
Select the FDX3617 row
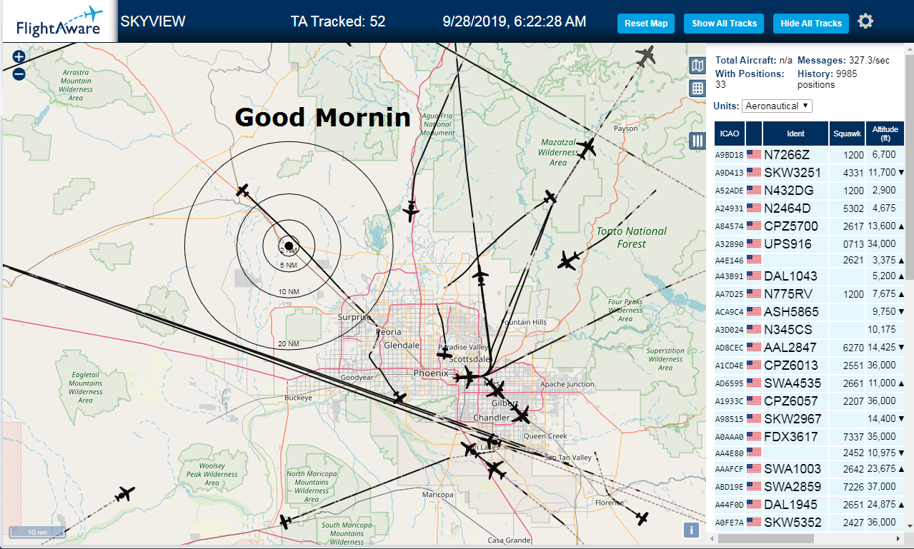810,437
